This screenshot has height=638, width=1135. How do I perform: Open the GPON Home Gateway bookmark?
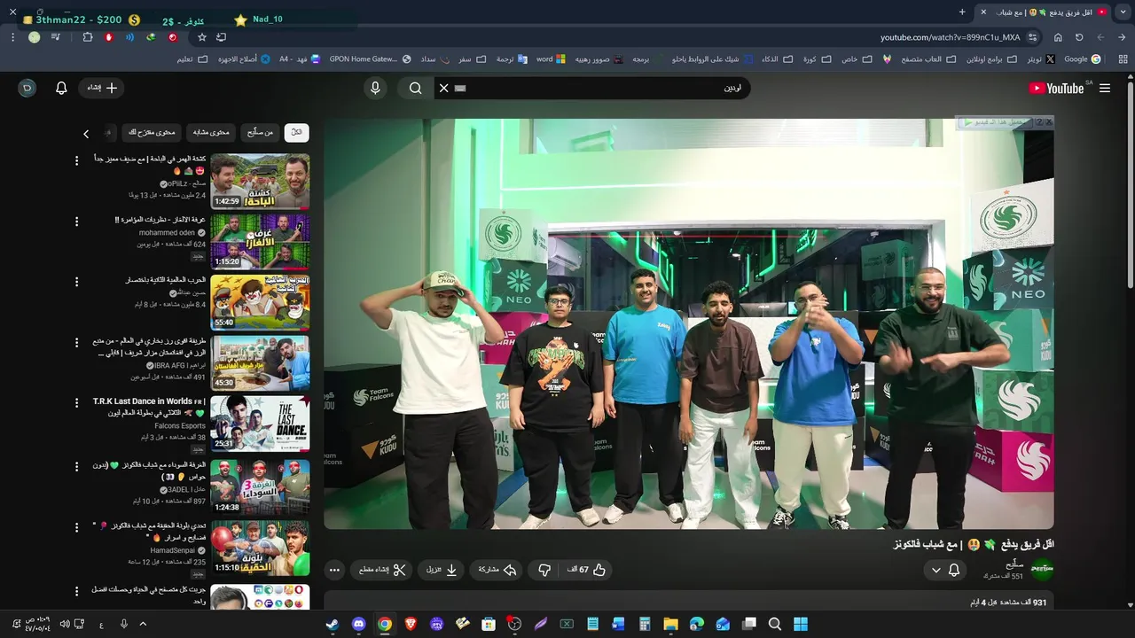pos(370,59)
